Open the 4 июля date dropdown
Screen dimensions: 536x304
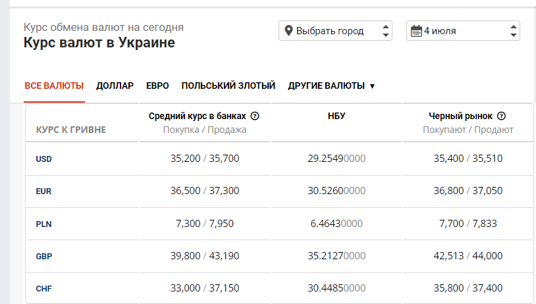463,31
